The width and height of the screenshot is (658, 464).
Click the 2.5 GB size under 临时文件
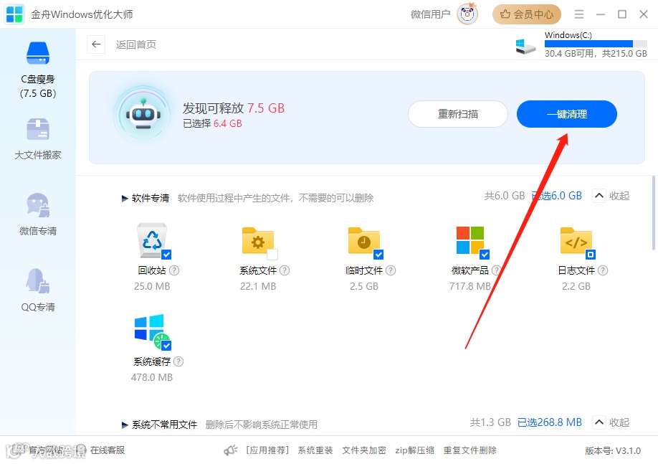pyautogui.click(x=364, y=286)
